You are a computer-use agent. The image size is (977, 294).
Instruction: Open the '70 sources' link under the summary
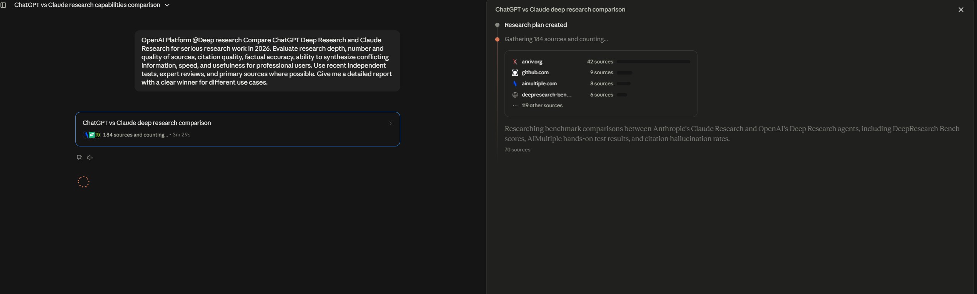point(517,150)
